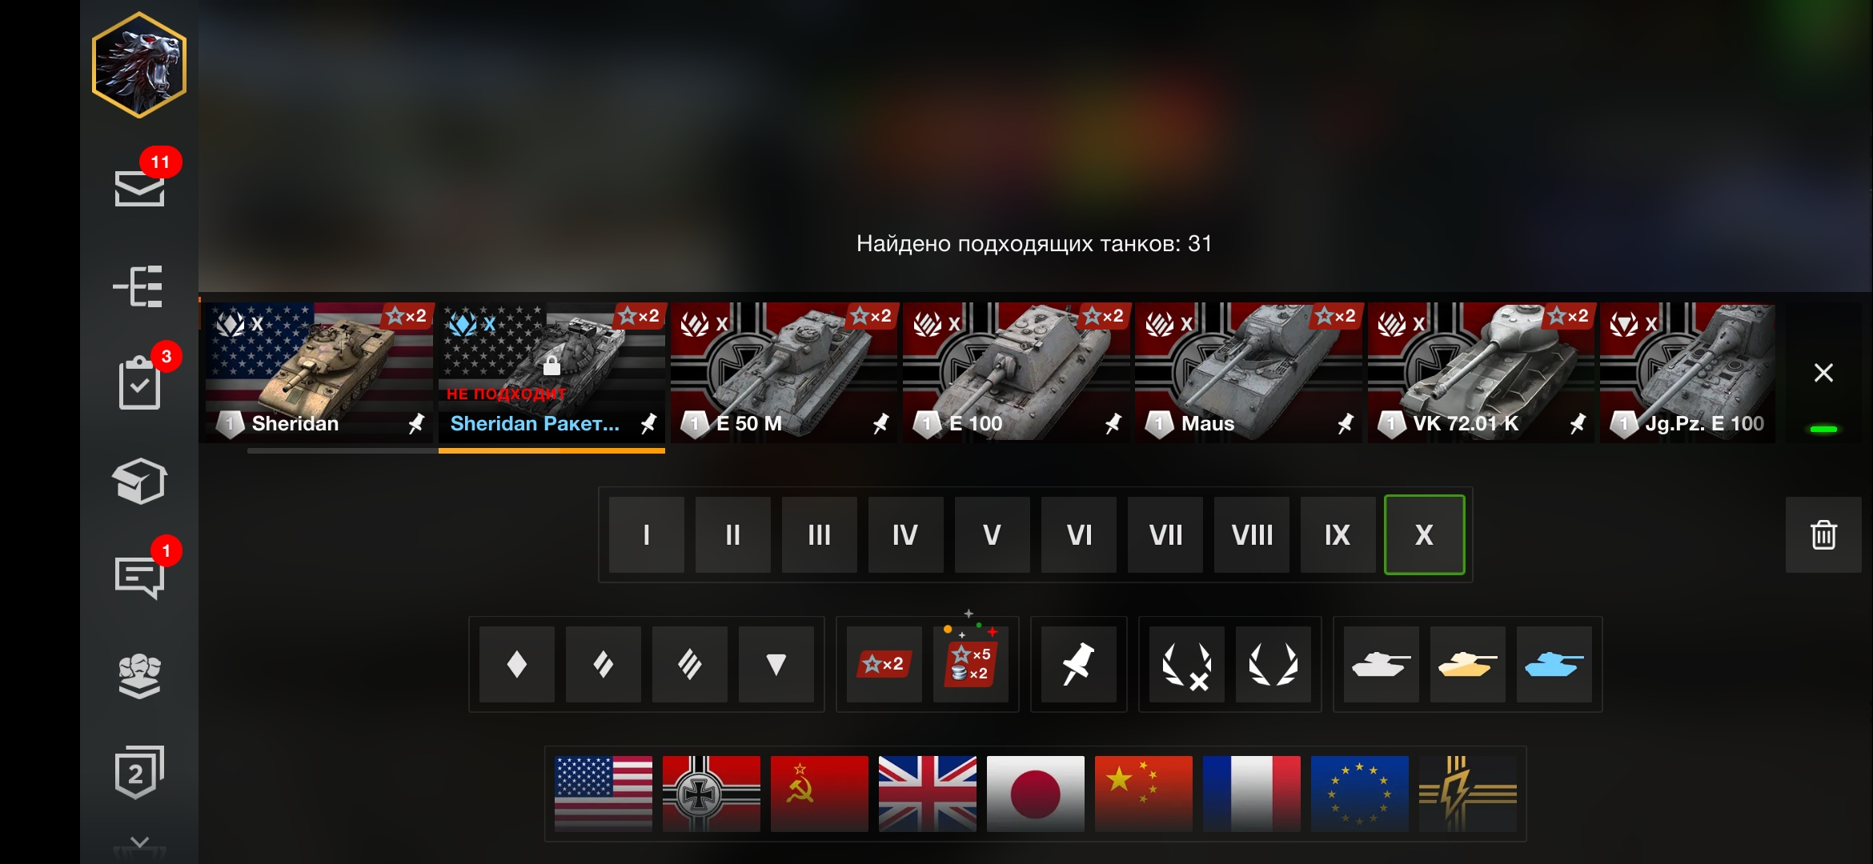Select the Sheridan tank card

pos(319,373)
